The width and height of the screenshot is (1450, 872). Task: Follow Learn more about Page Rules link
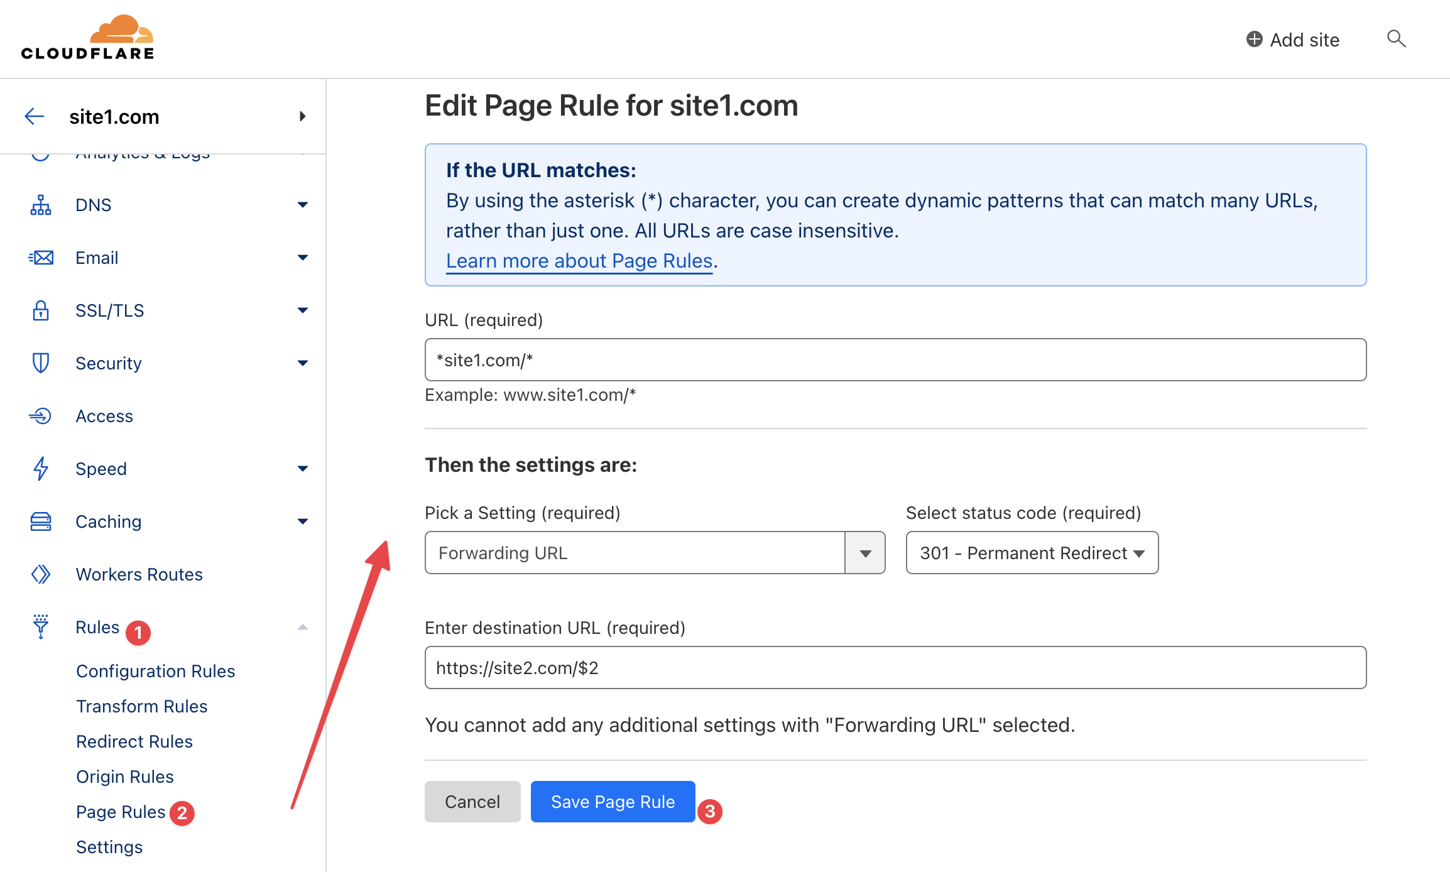pos(579,261)
